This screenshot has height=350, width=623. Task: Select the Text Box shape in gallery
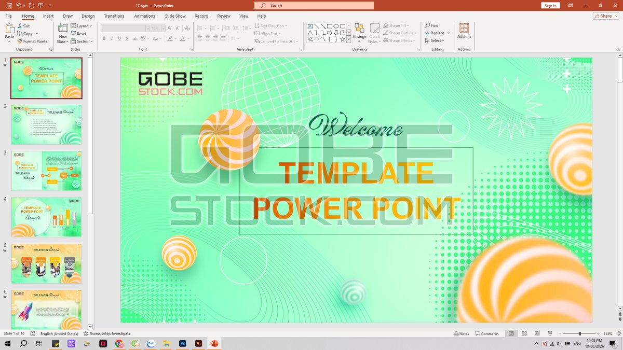(x=310, y=26)
